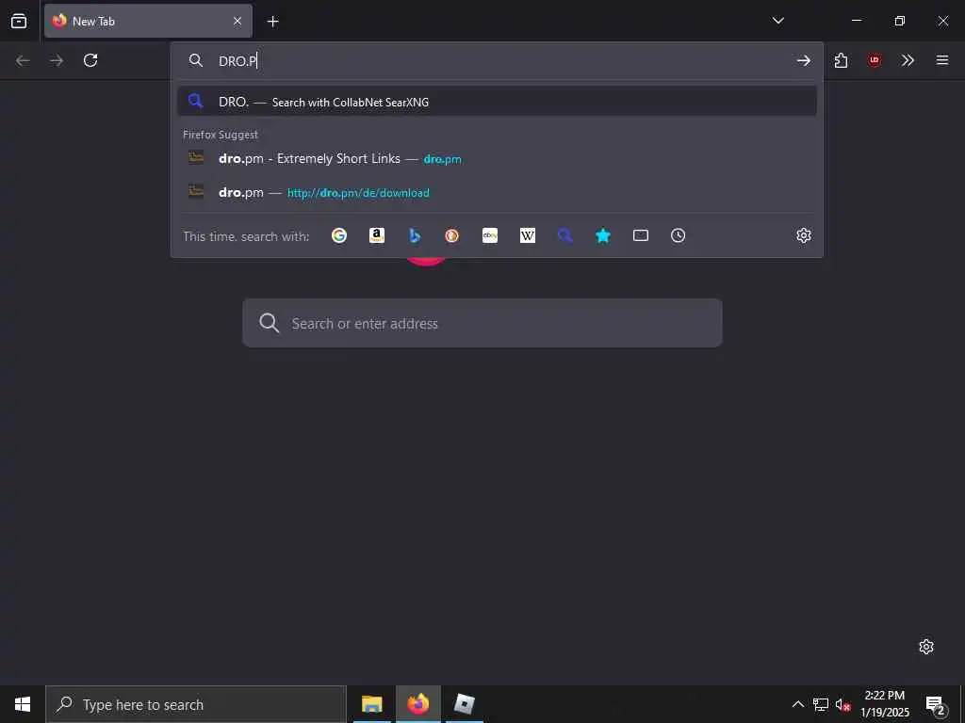965x723 pixels.
Task: Open new tab personalize gear icon
Action: (926, 647)
